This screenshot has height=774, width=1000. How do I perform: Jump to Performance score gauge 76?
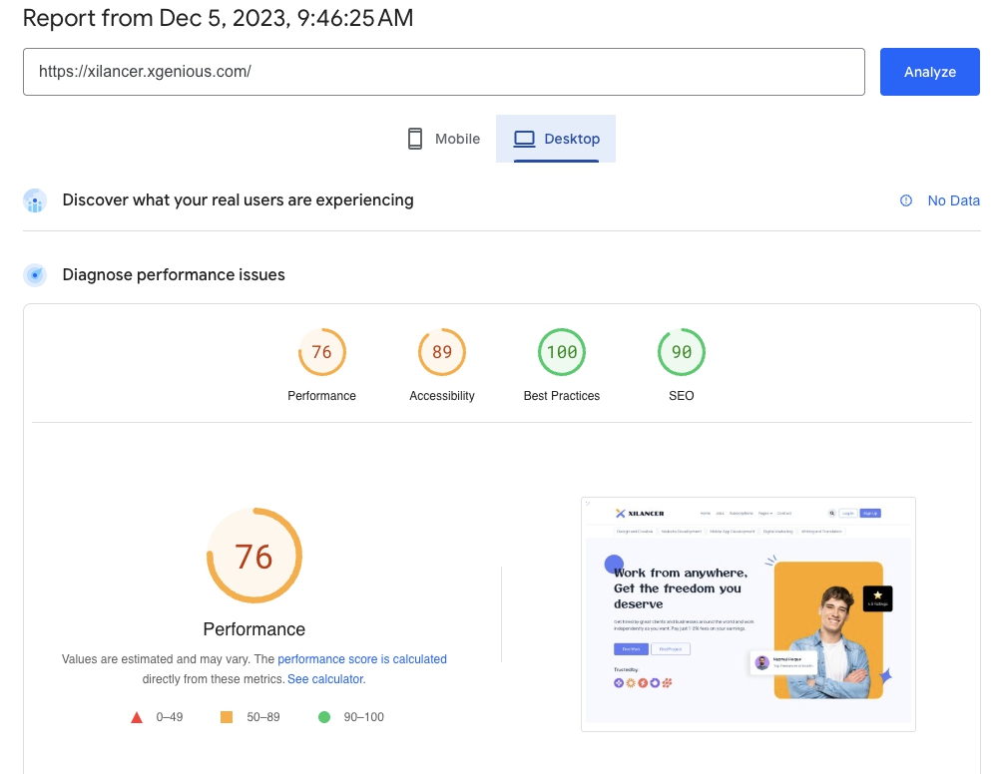tap(322, 352)
